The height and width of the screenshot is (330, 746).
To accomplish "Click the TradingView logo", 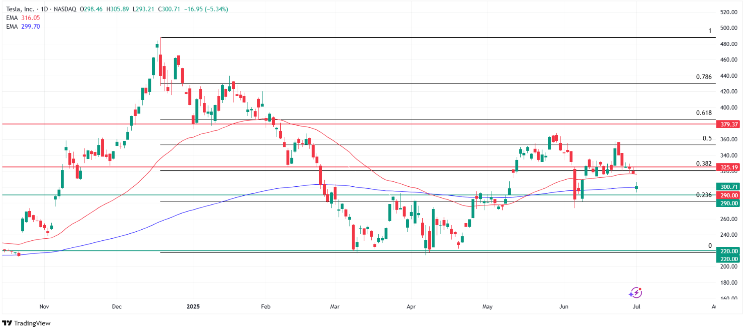I will (27, 323).
